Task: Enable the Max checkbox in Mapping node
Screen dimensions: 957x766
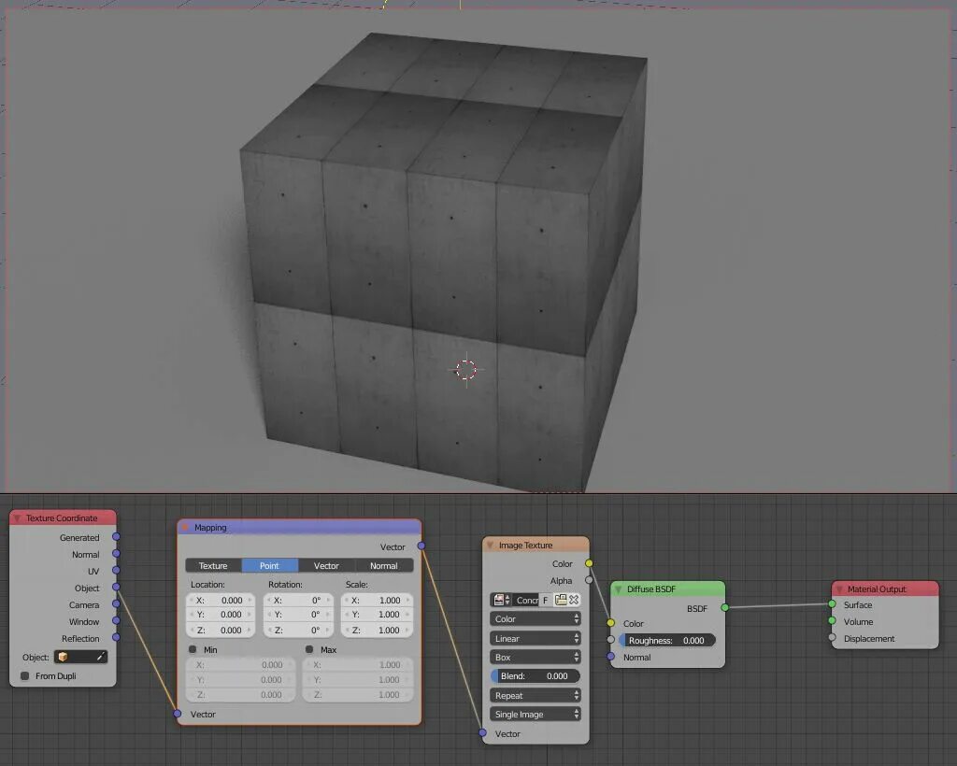Action: click(309, 649)
